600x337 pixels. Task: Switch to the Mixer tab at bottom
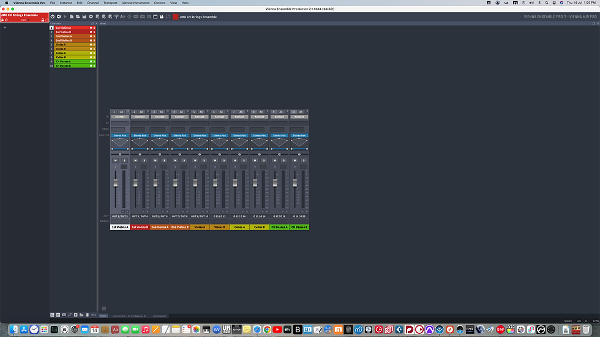coord(103,316)
